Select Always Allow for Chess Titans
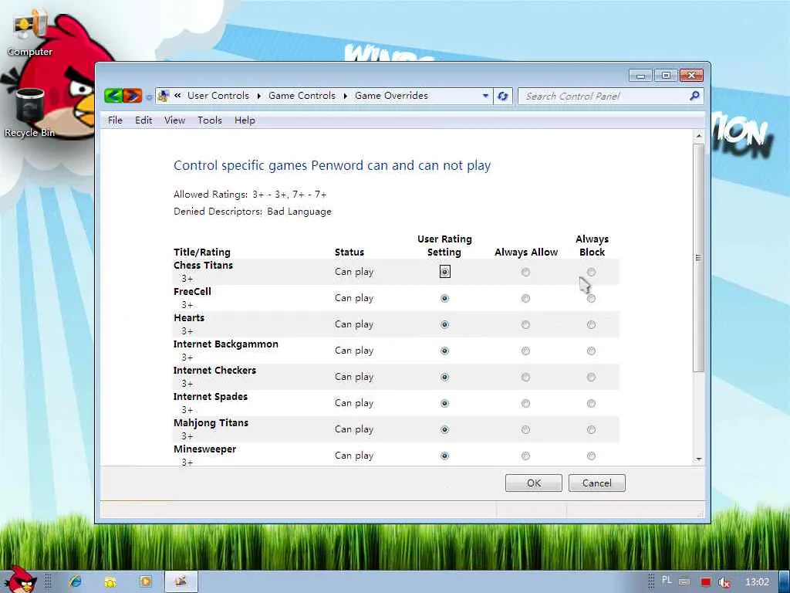This screenshot has height=593, width=790. (x=525, y=273)
